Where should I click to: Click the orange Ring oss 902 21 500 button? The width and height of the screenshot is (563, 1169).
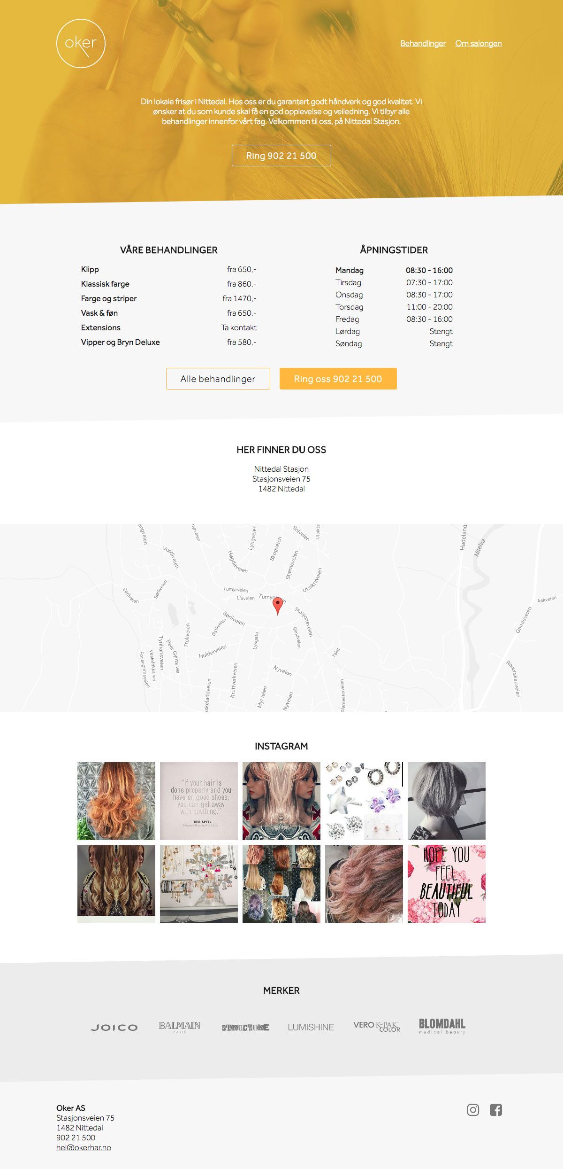tap(338, 379)
